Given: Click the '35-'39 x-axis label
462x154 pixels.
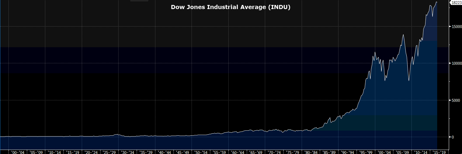Looking at the screenshot, I should pos(146,152).
